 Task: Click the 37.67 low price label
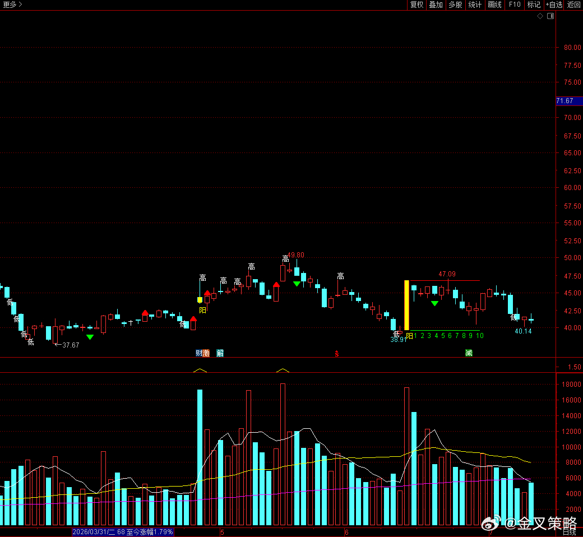[71, 345]
